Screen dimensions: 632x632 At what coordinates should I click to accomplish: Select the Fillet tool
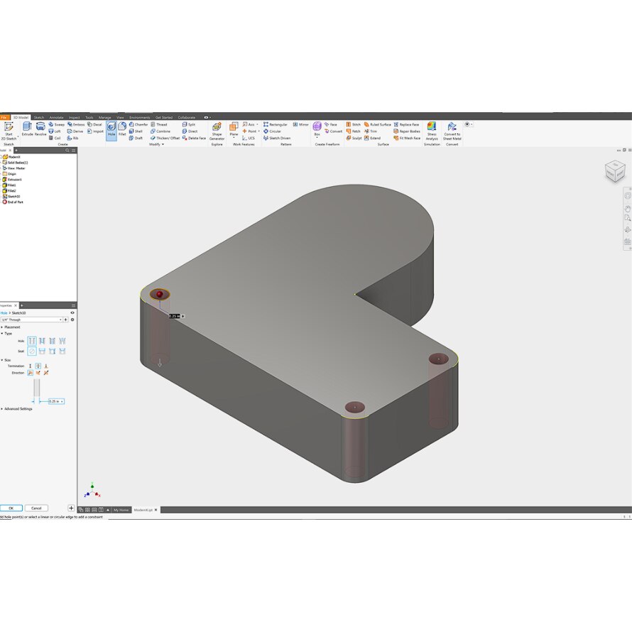coord(122,129)
